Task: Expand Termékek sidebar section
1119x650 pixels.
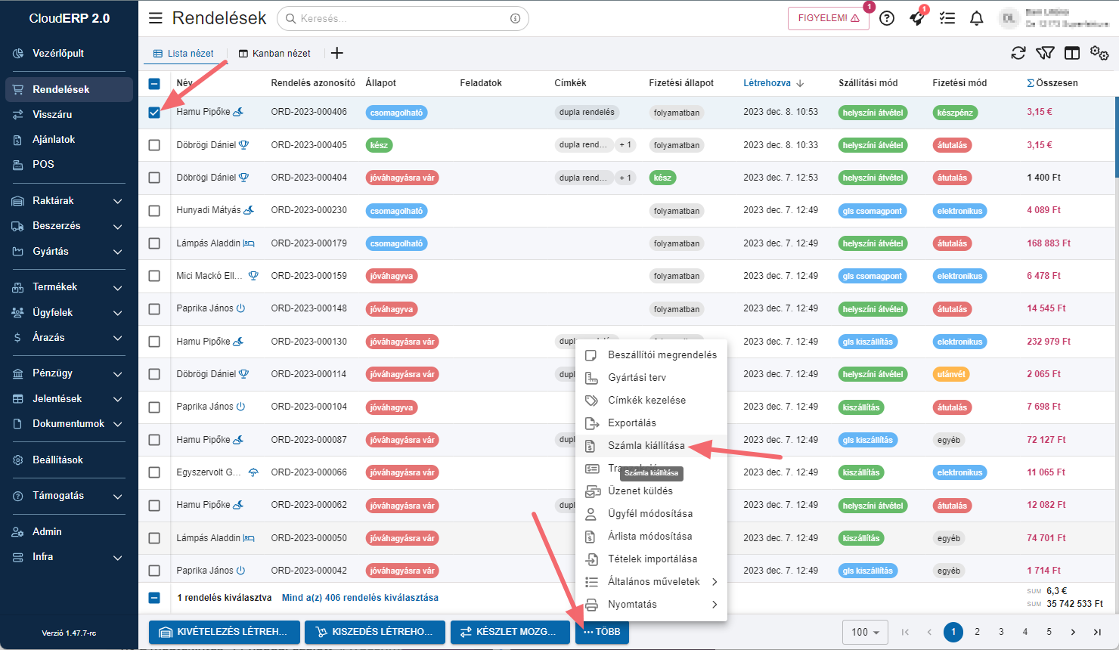Action: pos(69,286)
